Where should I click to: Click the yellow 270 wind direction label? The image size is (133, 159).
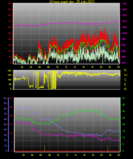point(9,75)
